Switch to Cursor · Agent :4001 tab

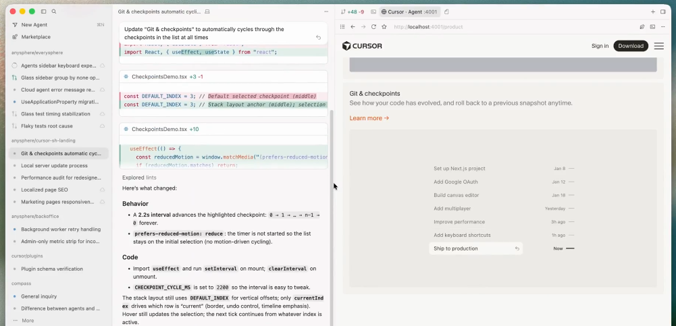tap(409, 11)
